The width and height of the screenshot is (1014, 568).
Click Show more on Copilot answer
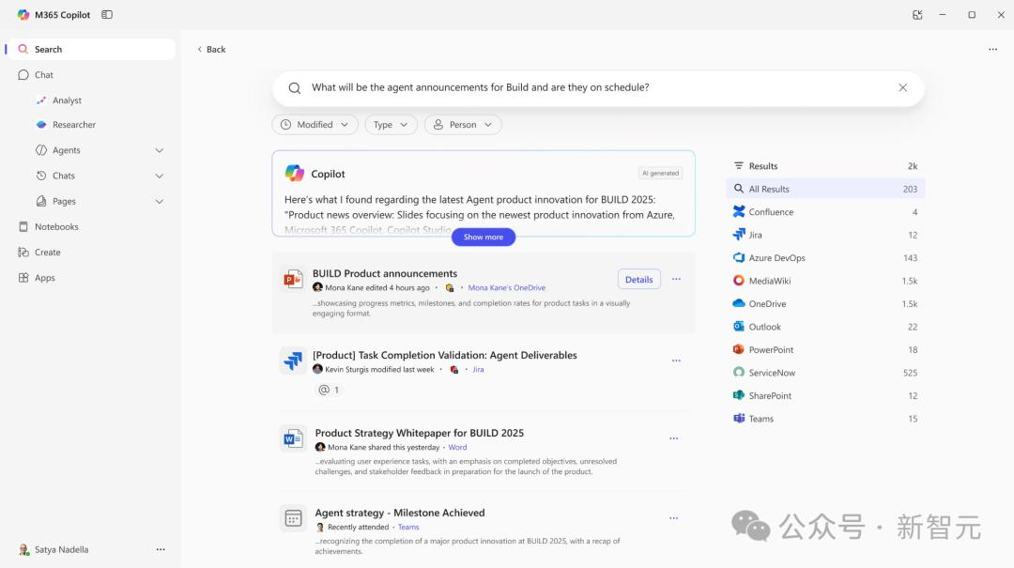click(x=484, y=238)
